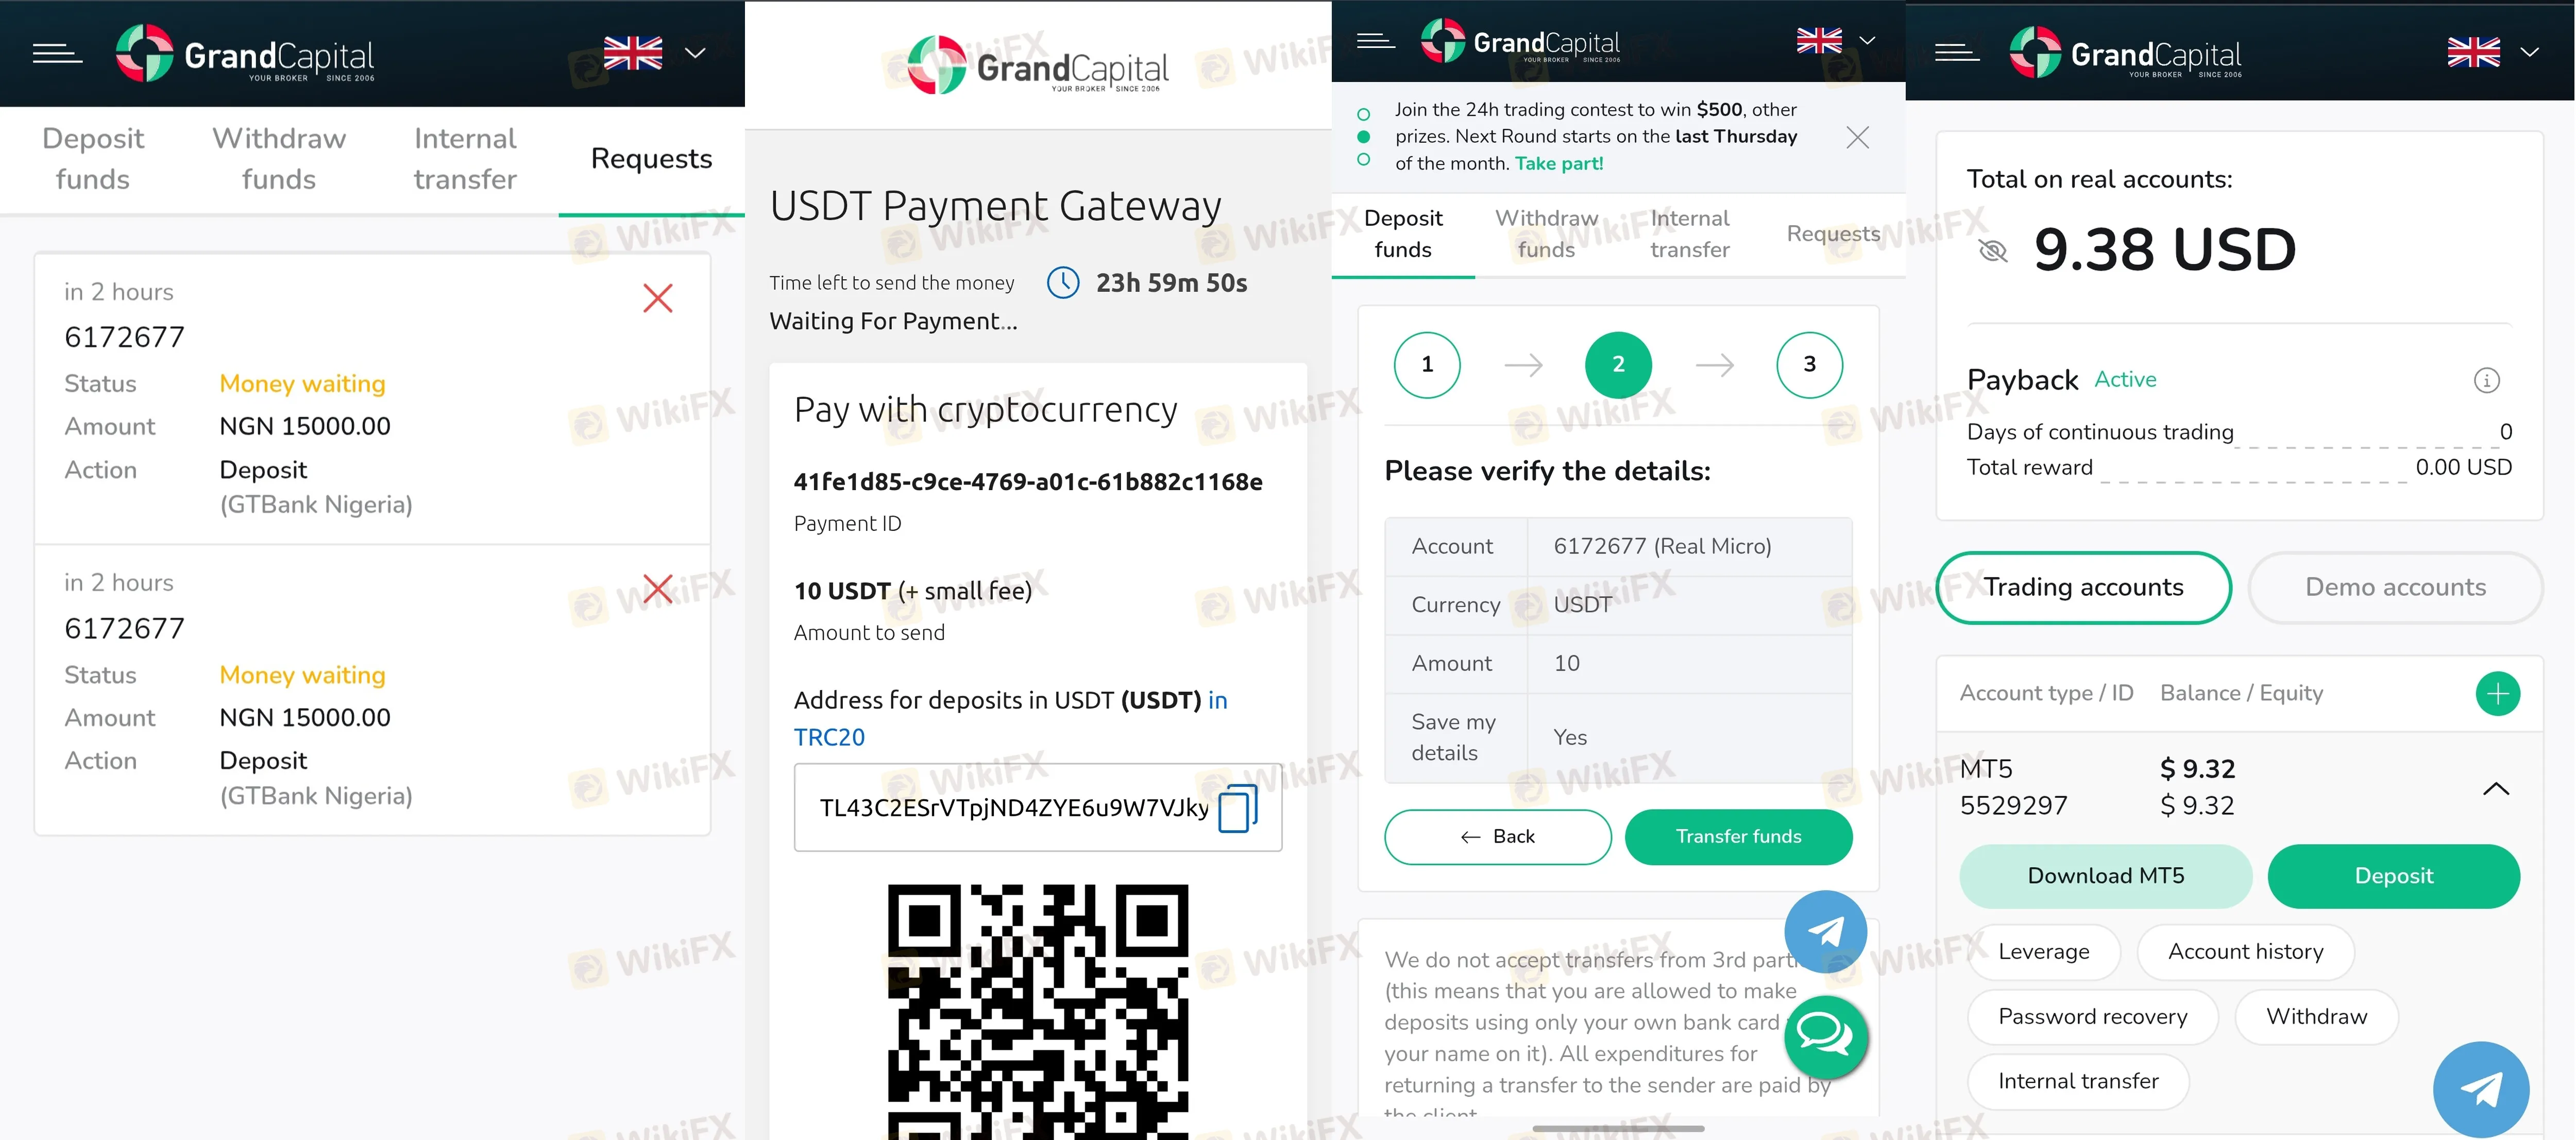Select step 3 circle in deposit wizard
This screenshot has height=1140, width=2576.
(x=1809, y=365)
